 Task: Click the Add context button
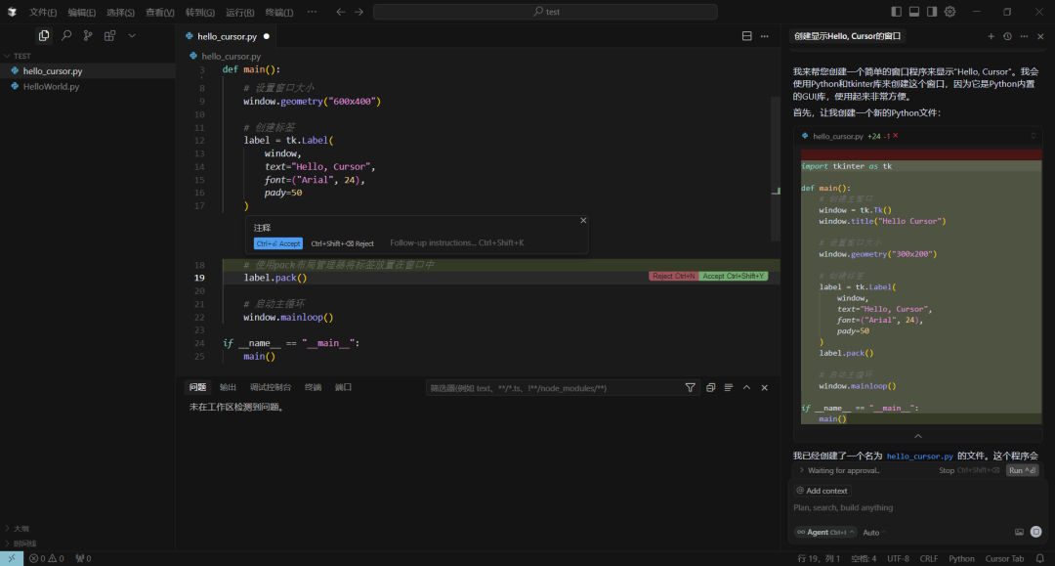tap(823, 491)
